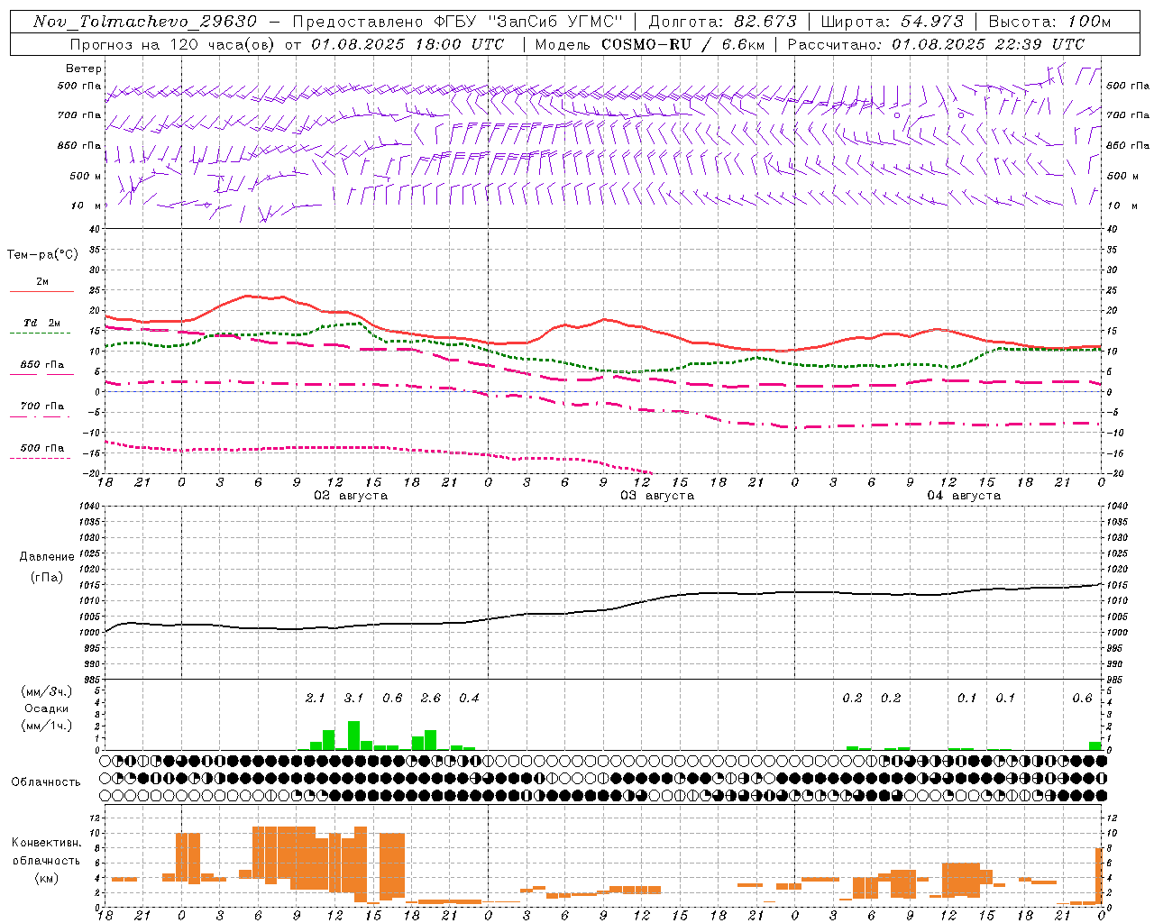Select the elevation text Высота: 100м

1050,22
